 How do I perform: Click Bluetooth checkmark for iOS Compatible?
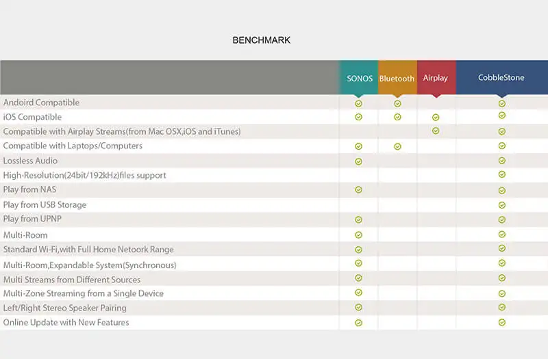(397, 117)
